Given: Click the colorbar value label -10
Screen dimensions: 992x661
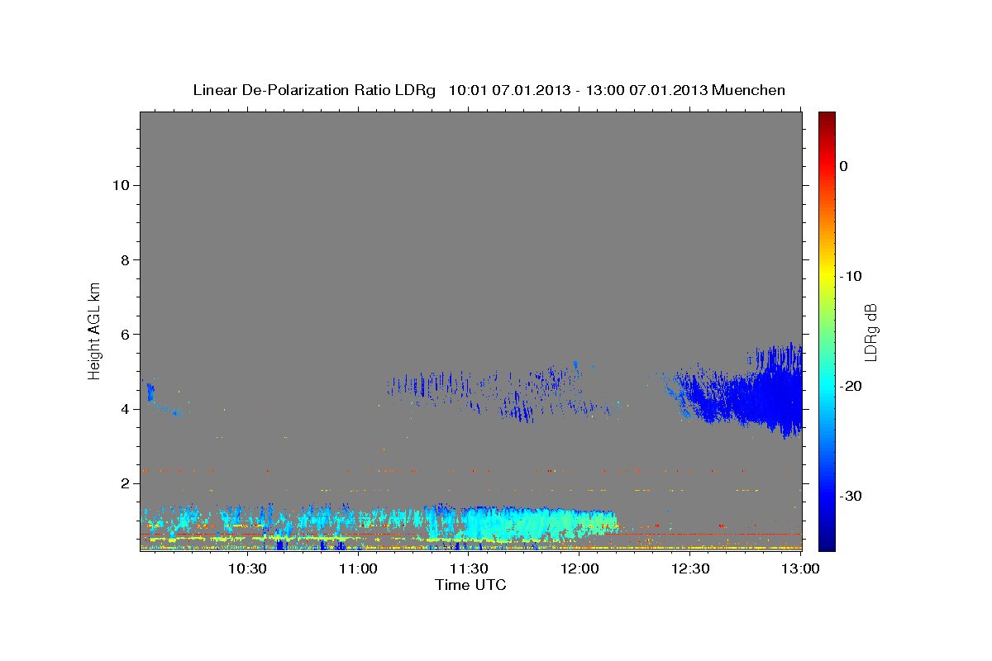Looking at the screenshot, I should 851,276.
